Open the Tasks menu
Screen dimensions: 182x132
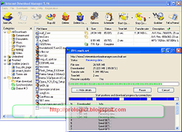pyautogui.click(x=5, y=9)
